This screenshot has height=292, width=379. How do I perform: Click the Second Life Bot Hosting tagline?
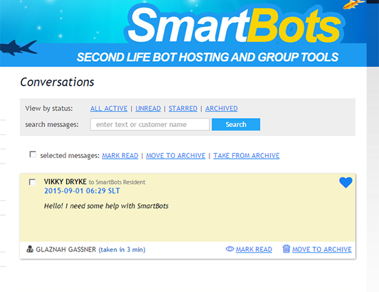point(207,57)
